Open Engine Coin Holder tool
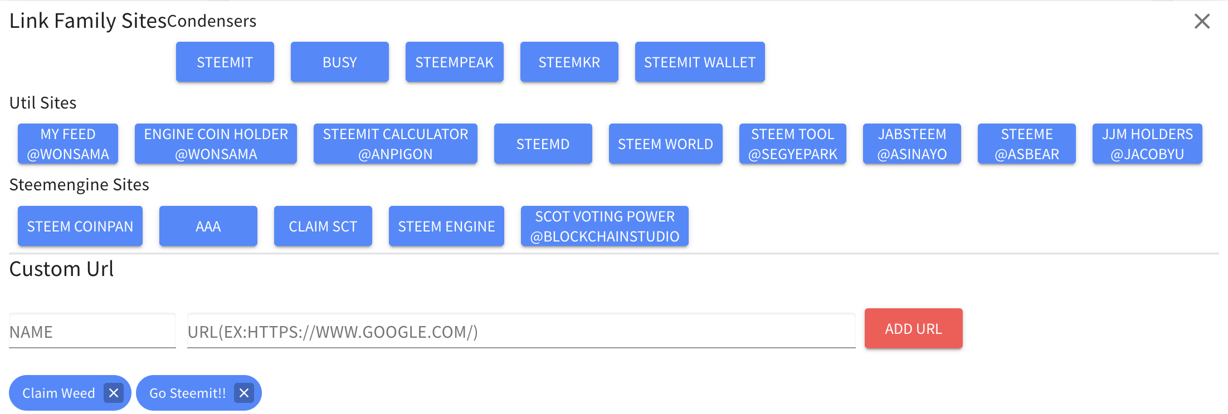 pos(216,144)
